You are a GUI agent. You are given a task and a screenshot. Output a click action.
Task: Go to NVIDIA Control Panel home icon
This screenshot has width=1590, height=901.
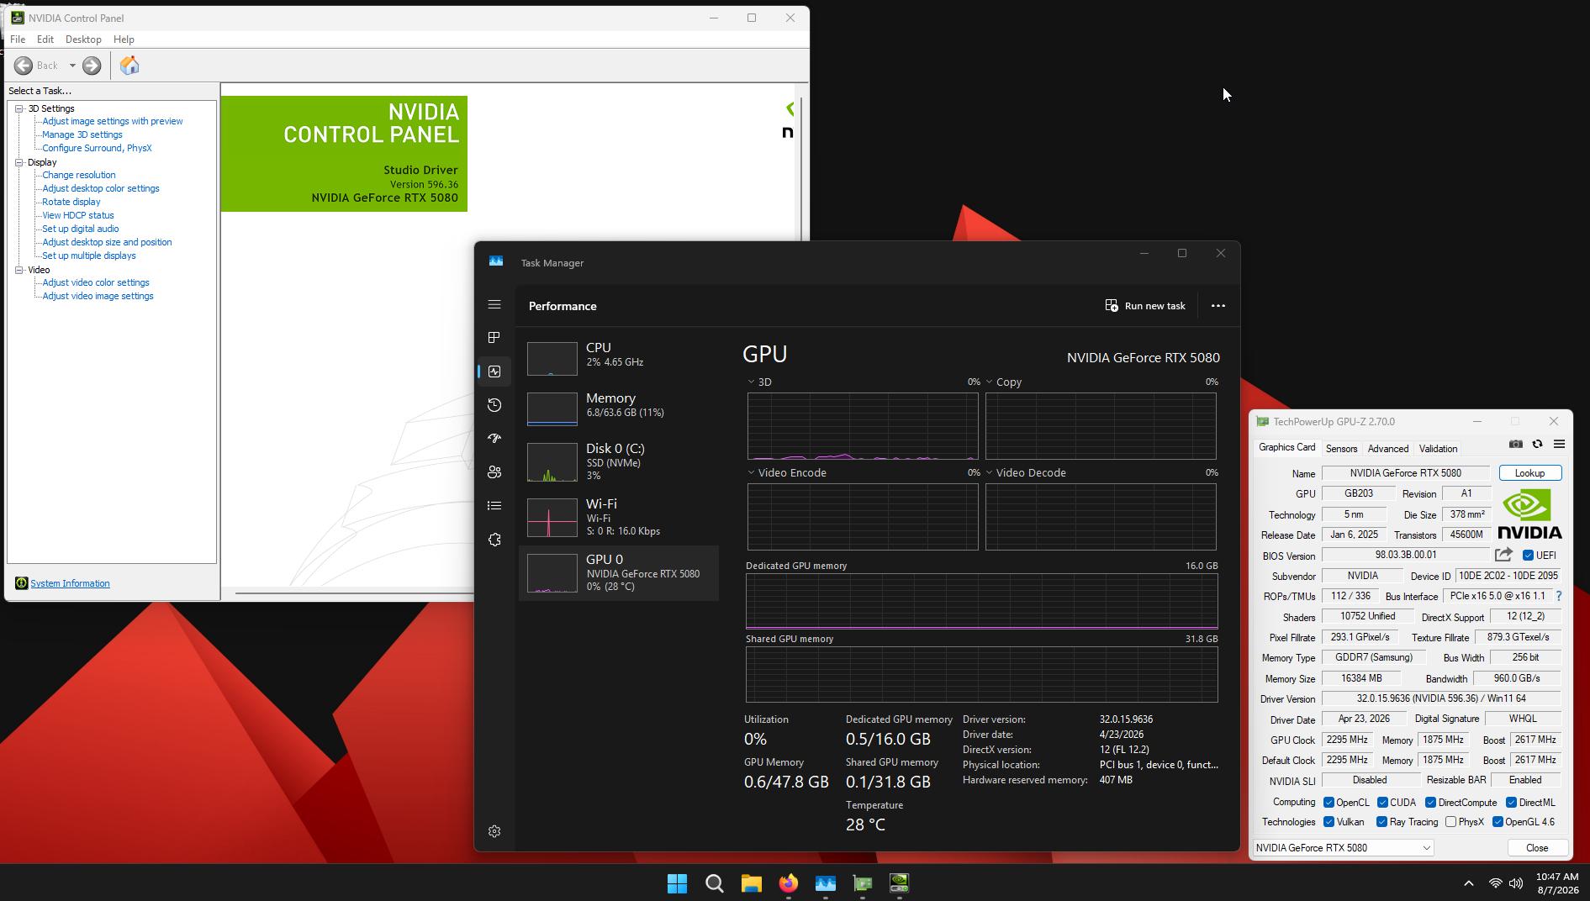tap(129, 66)
